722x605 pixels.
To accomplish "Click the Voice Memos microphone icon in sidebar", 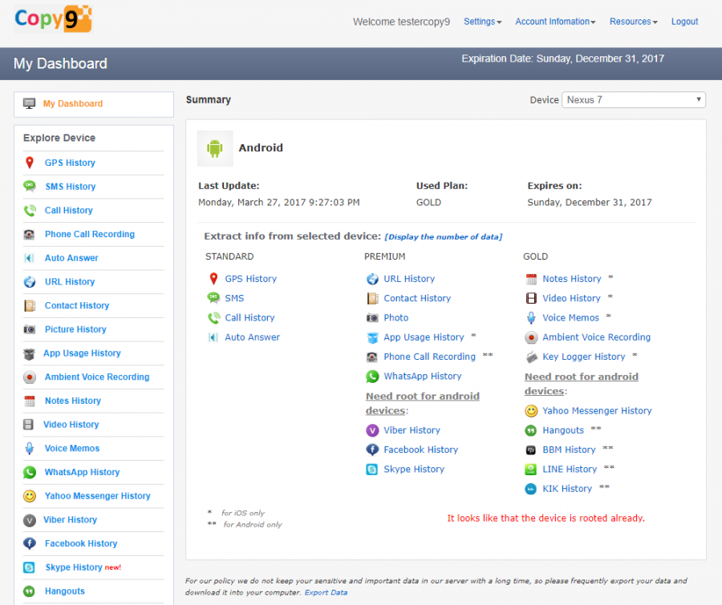I will pyautogui.click(x=30, y=449).
